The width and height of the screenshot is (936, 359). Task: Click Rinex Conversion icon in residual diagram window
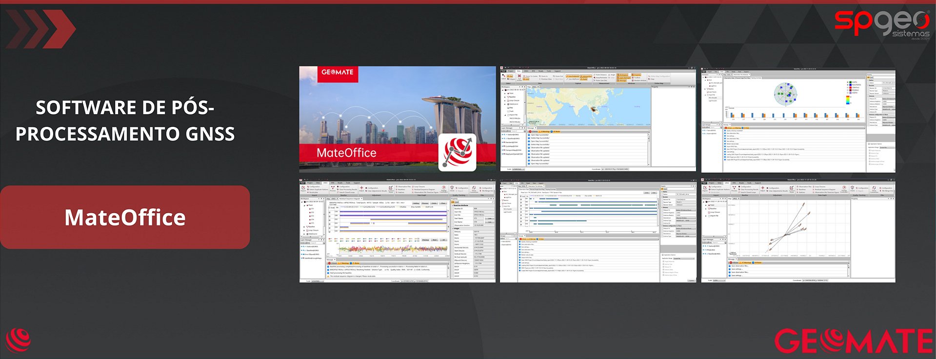coord(474,188)
